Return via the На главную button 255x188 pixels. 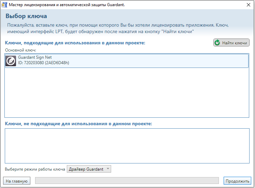tap(17, 181)
